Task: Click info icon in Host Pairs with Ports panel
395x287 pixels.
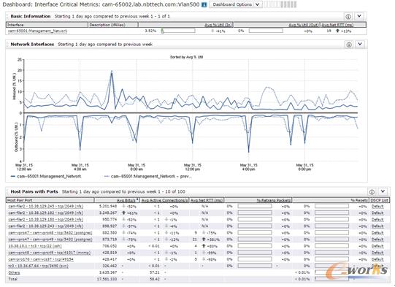Action: point(372,192)
